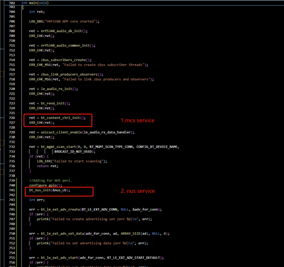Click the 'int err;' declaration

coord(37,200)
